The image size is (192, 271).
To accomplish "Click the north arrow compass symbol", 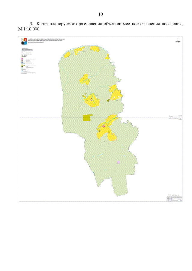I will pos(178,41).
